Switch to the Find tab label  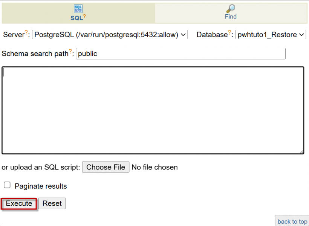pos(231,17)
